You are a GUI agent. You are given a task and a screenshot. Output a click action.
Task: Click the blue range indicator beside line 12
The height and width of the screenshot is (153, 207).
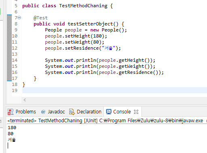pyautogui.click(x=9, y=48)
